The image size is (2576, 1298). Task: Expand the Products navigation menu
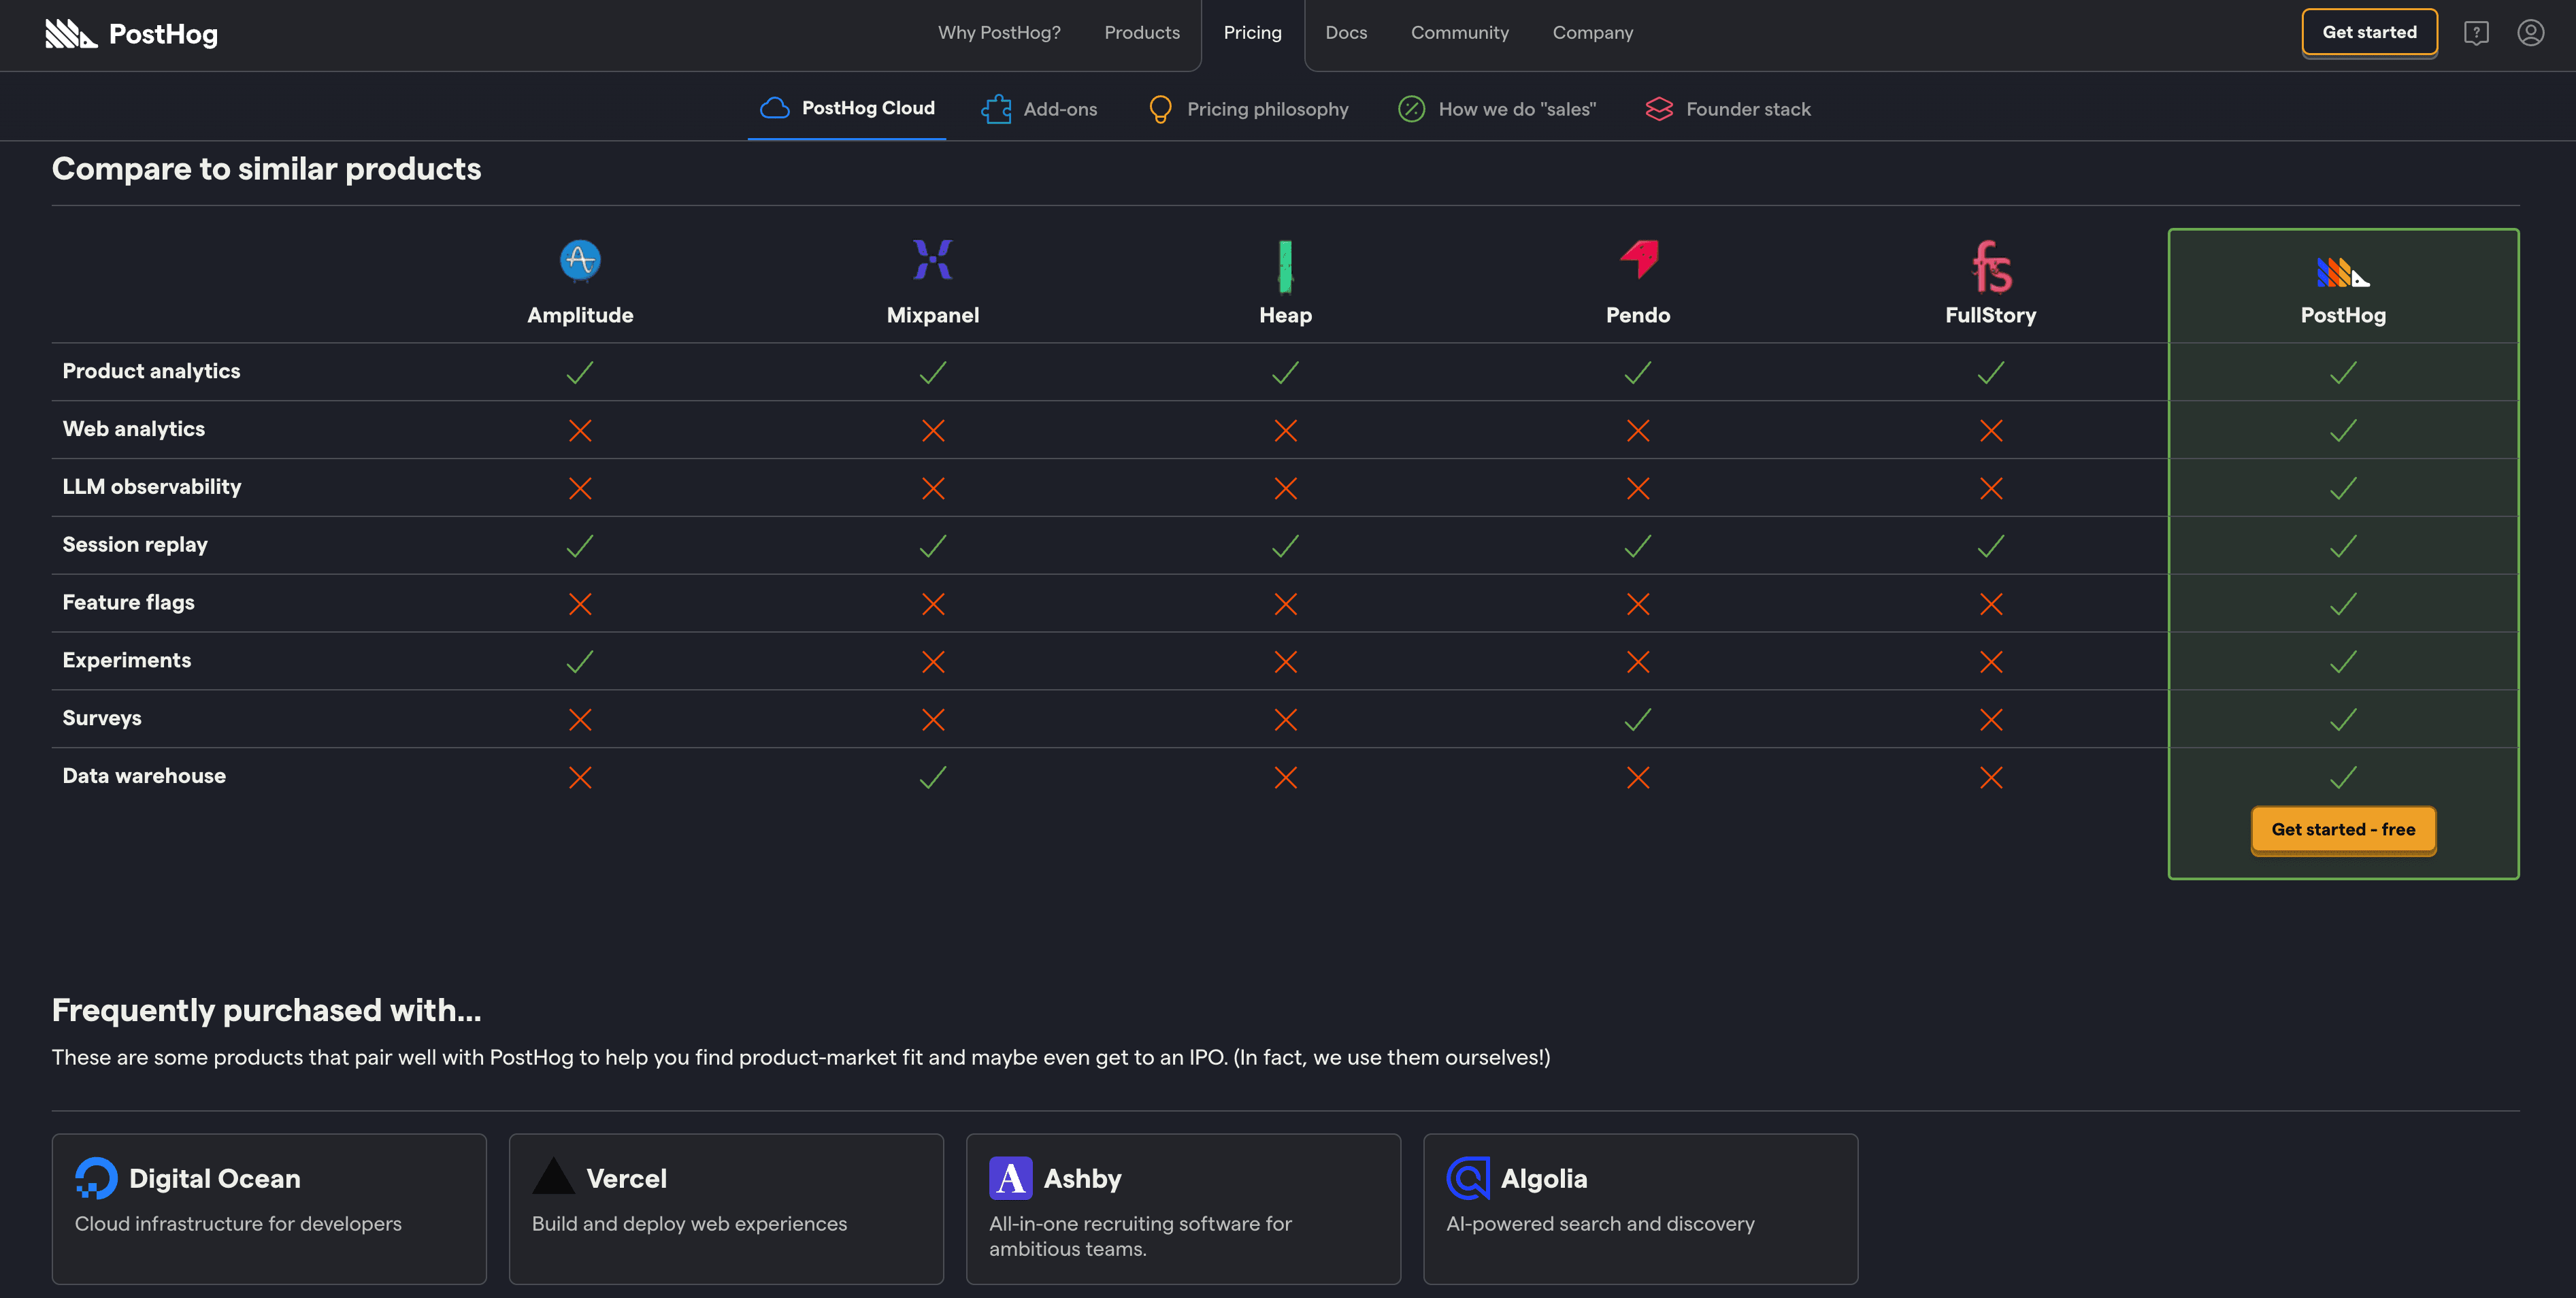pyautogui.click(x=1141, y=32)
